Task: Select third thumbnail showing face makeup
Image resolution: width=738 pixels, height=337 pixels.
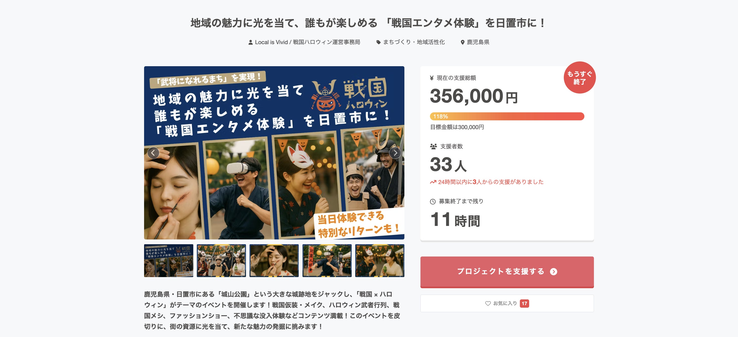Action: click(274, 261)
